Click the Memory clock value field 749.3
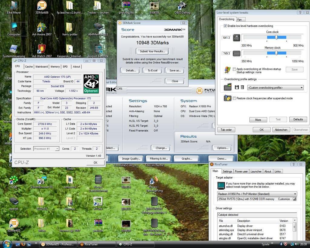Image resolution: width=310 pixels, height=248 pixels. tap(226, 54)
